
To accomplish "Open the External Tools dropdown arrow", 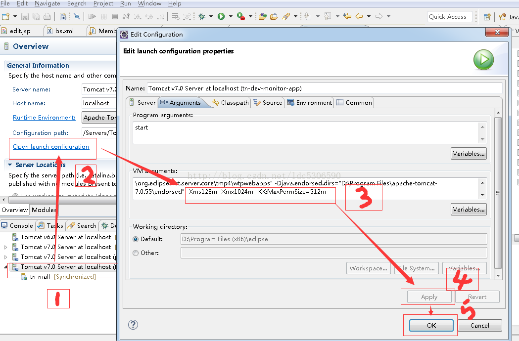I will [x=250, y=16].
